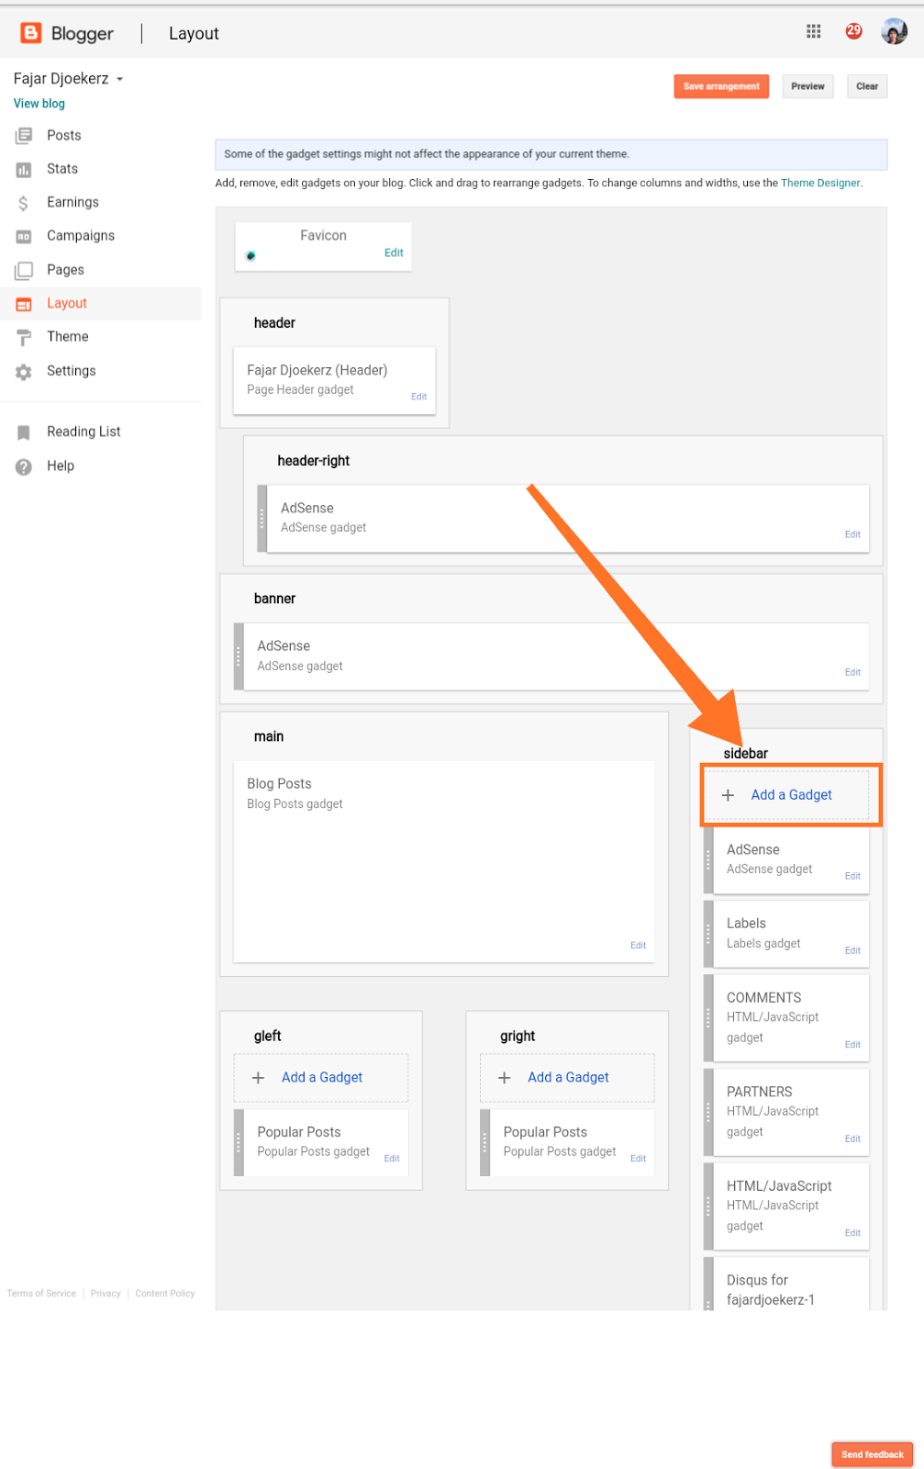Click the Earnings dollar icon
Image resolution: width=924 pixels, height=1469 pixels.
pyautogui.click(x=24, y=203)
